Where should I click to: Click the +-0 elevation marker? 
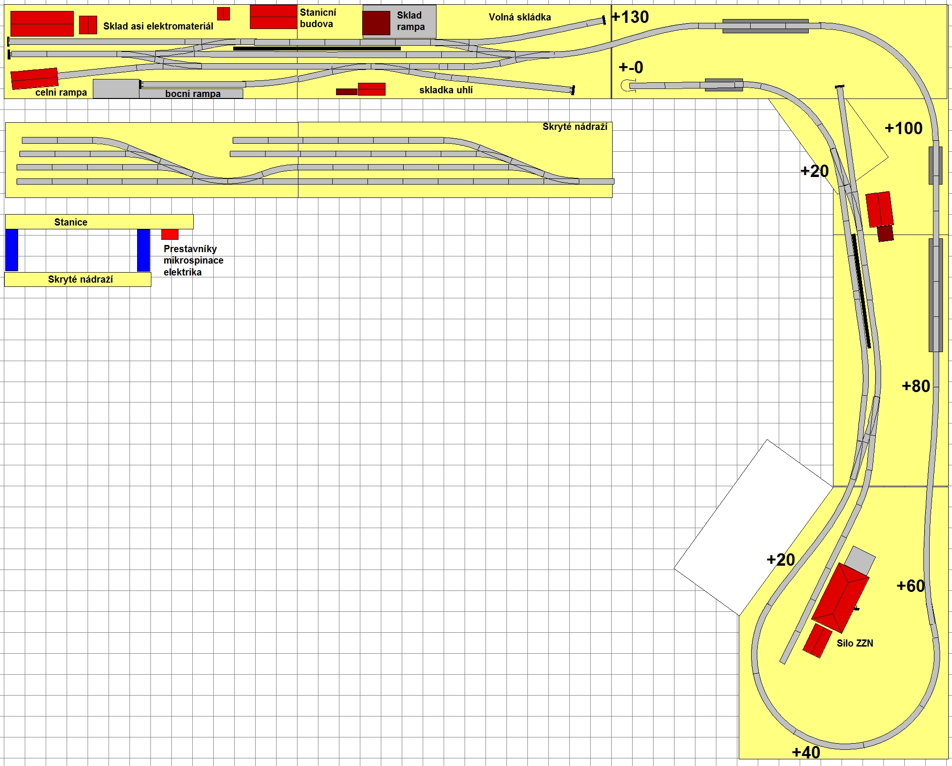(x=631, y=68)
